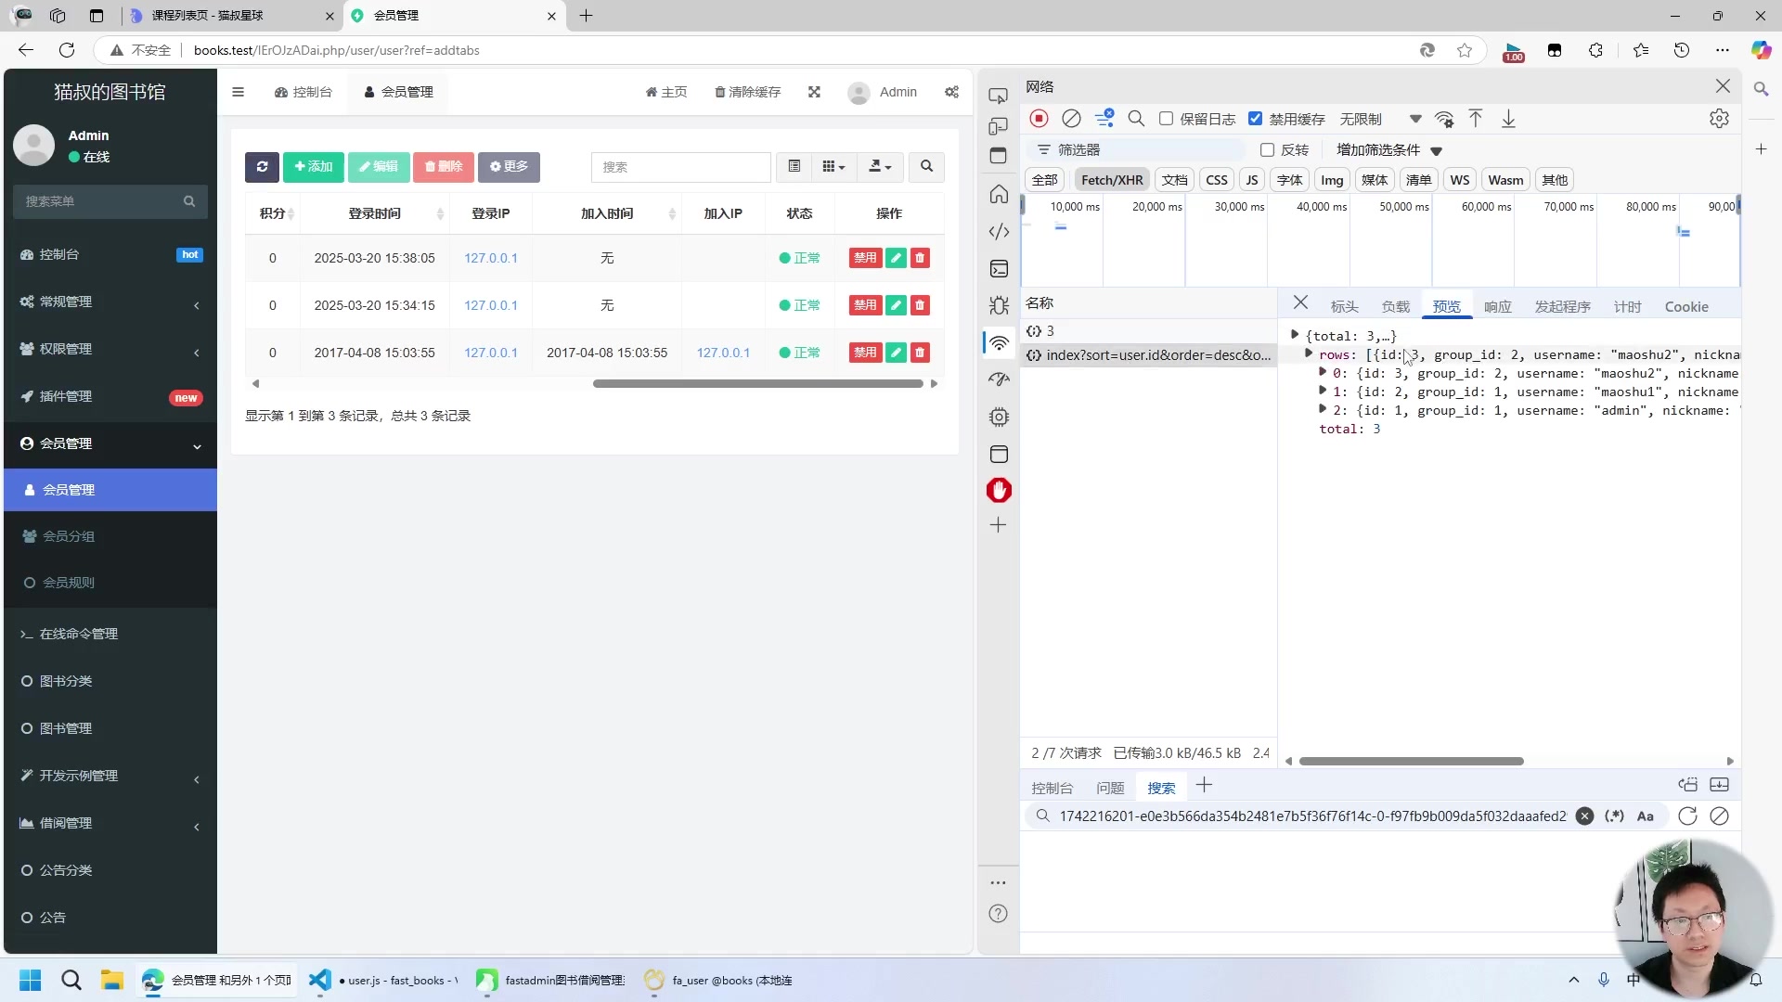Screen dimensions: 1782x1002
Task: Open 会员分组 in the sidebar
Action: (x=110, y=536)
